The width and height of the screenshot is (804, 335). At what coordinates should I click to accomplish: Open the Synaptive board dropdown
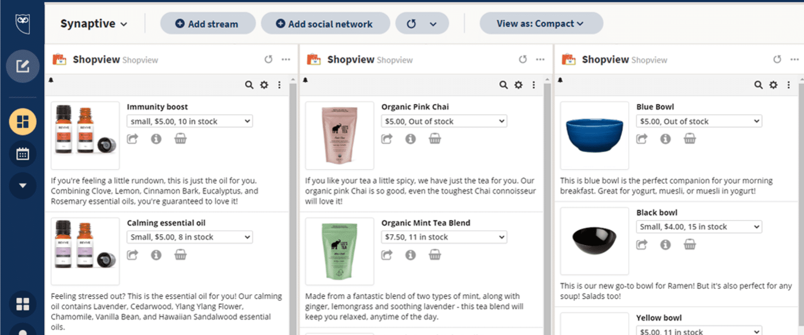pyautogui.click(x=94, y=24)
